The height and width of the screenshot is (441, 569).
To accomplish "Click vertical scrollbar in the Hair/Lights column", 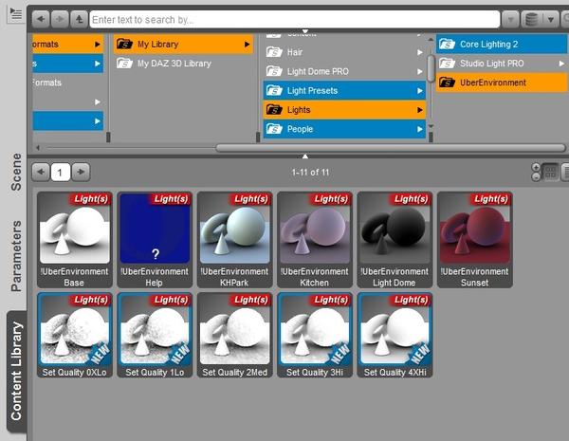I will tap(431, 68).
